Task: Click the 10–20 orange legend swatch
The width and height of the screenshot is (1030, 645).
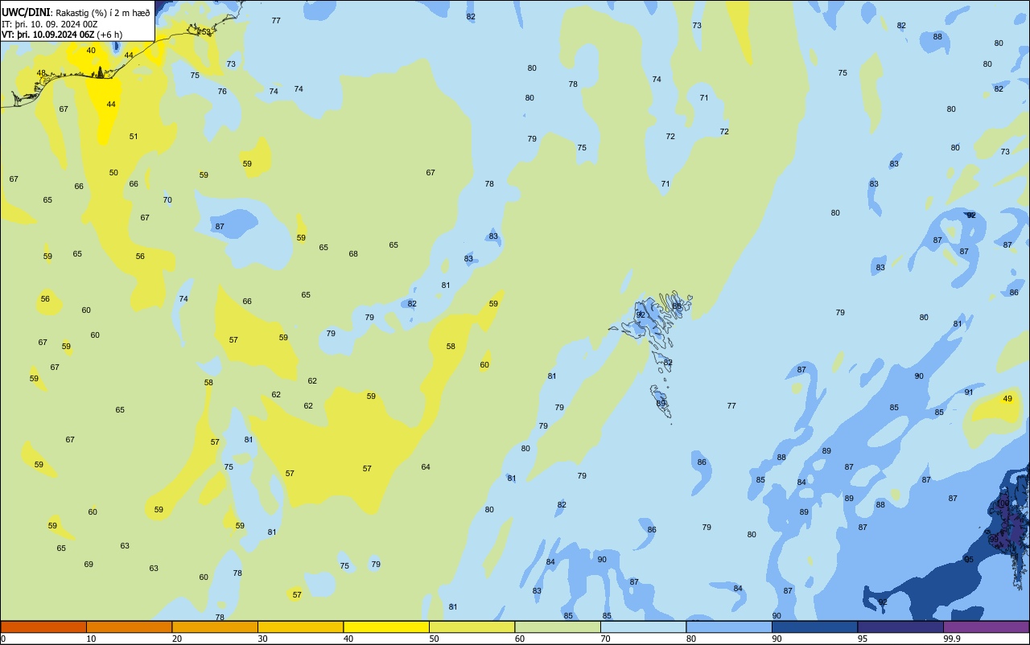Action: pyautogui.click(x=129, y=627)
